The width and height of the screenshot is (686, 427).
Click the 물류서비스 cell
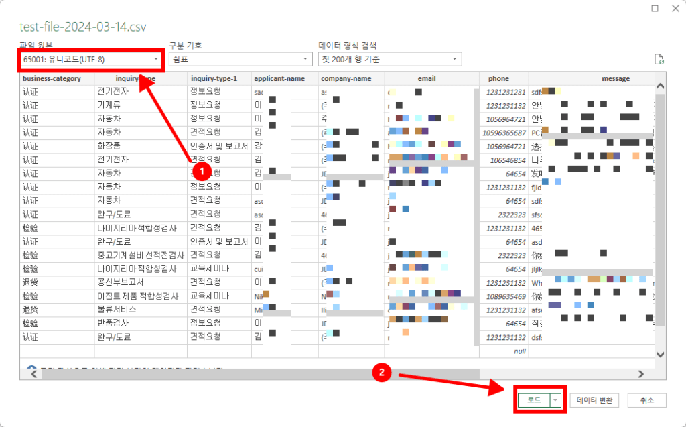141,310
